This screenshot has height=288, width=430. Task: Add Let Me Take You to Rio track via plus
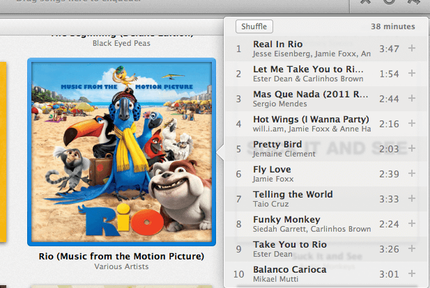tap(412, 73)
